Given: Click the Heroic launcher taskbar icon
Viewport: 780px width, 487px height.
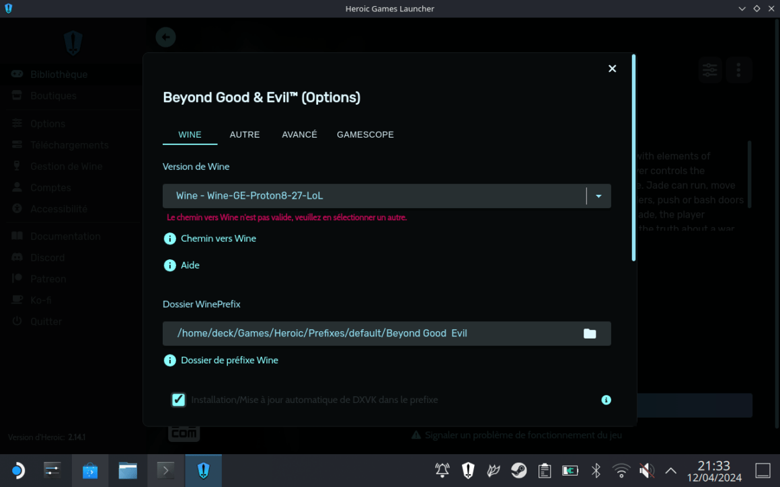Looking at the screenshot, I should point(204,470).
